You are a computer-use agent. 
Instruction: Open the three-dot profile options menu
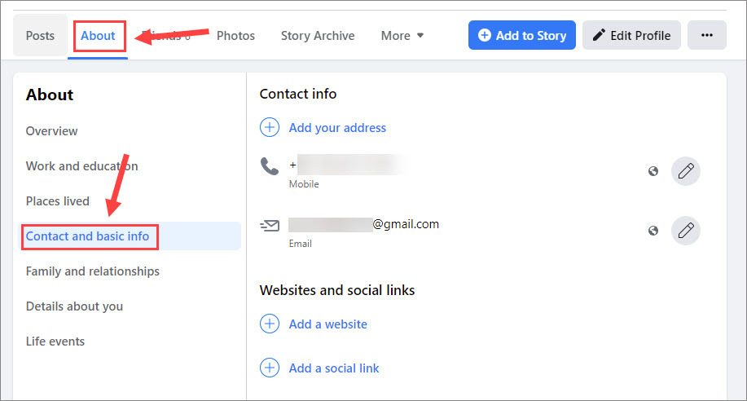(707, 35)
